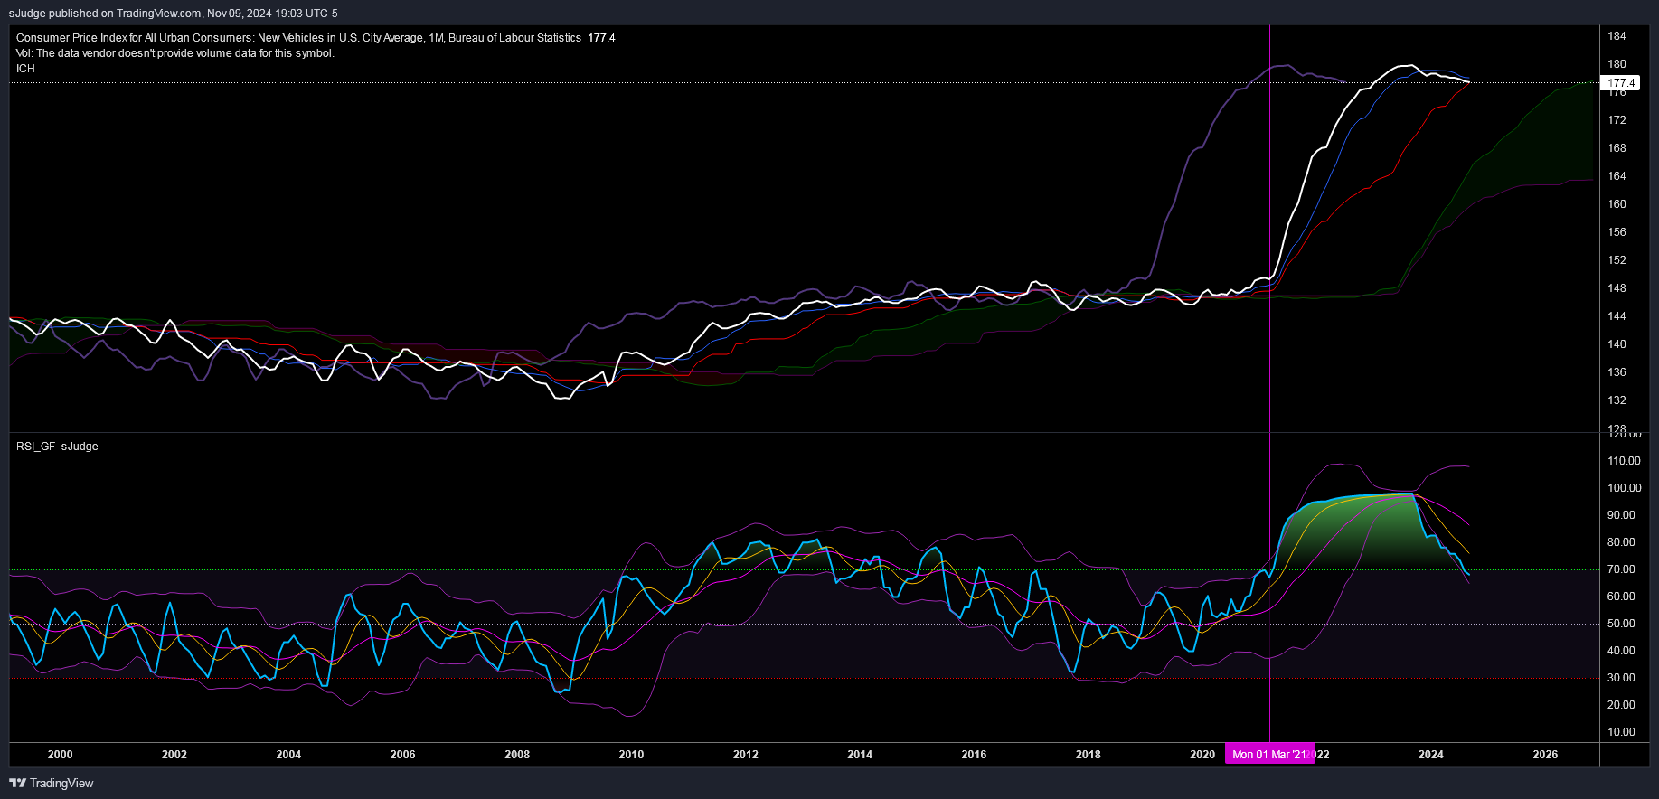Click the 164 price scale value
Viewport: 1659px width, 799px height.
pos(1617,176)
